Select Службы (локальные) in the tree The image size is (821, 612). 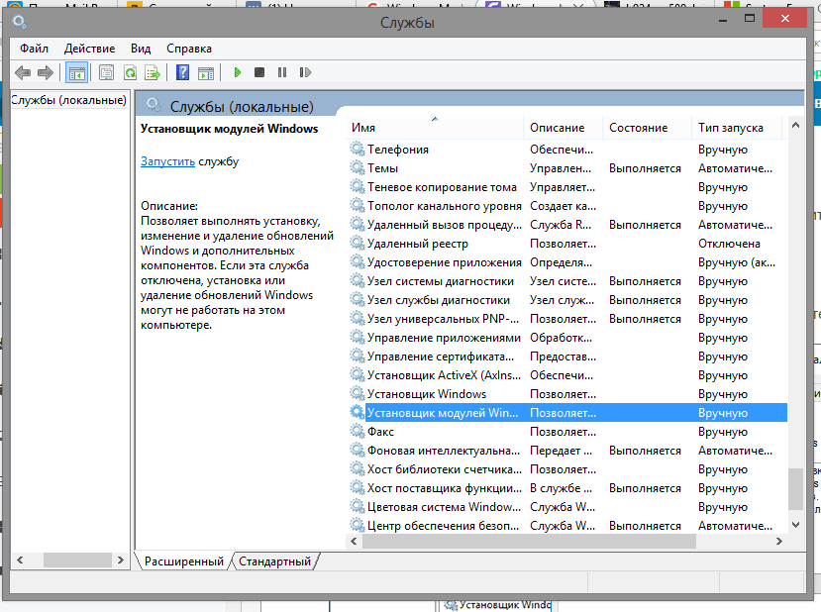pyautogui.click(x=68, y=100)
